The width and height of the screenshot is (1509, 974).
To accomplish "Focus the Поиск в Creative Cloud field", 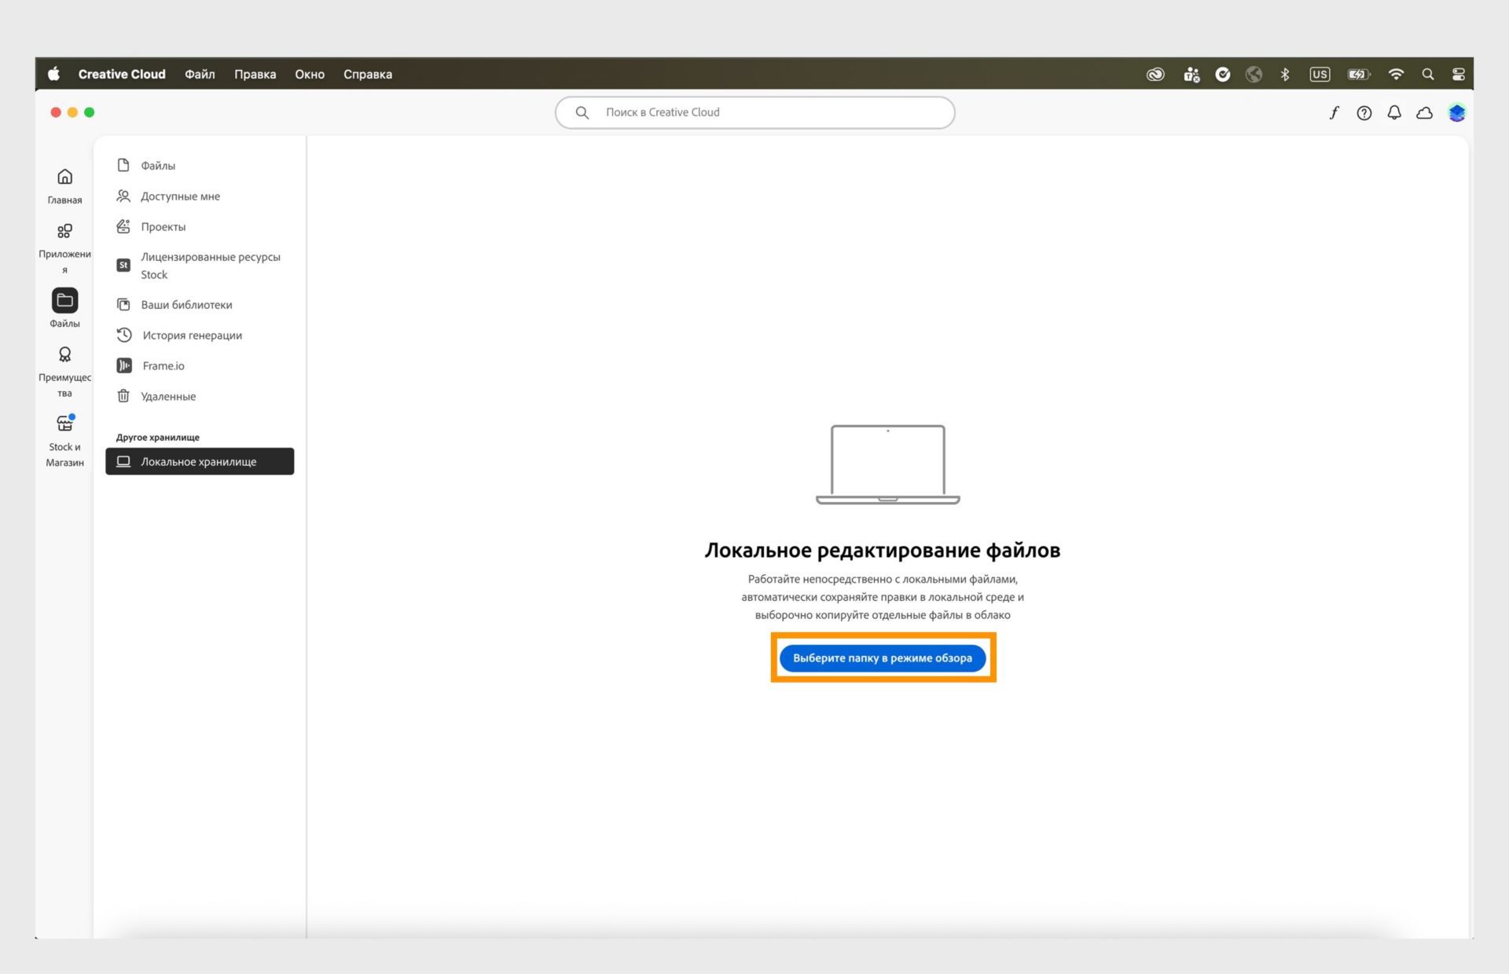I will pos(754,112).
